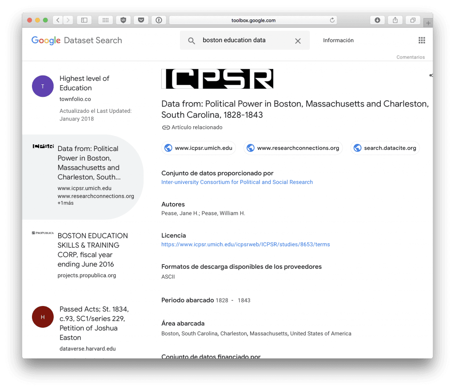Go back with Safari's back arrow
This screenshot has width=455, height=390.
pyautogui.click(x=58, y=20)
